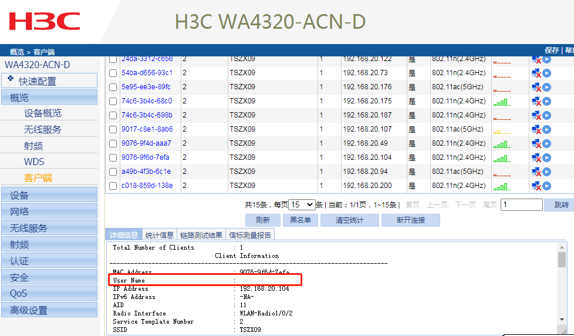Tick the checkbox for 9017-c8e1-8ab6

click(x=113, y=130)
